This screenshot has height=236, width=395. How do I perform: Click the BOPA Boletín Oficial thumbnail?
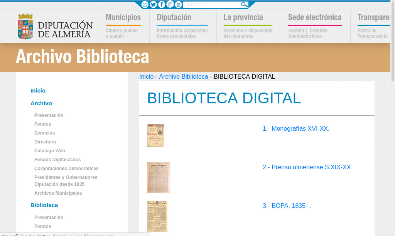(157, 216)
